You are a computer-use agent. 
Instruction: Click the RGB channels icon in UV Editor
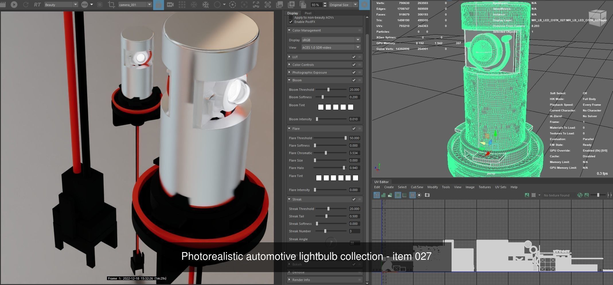pos(580,195)
